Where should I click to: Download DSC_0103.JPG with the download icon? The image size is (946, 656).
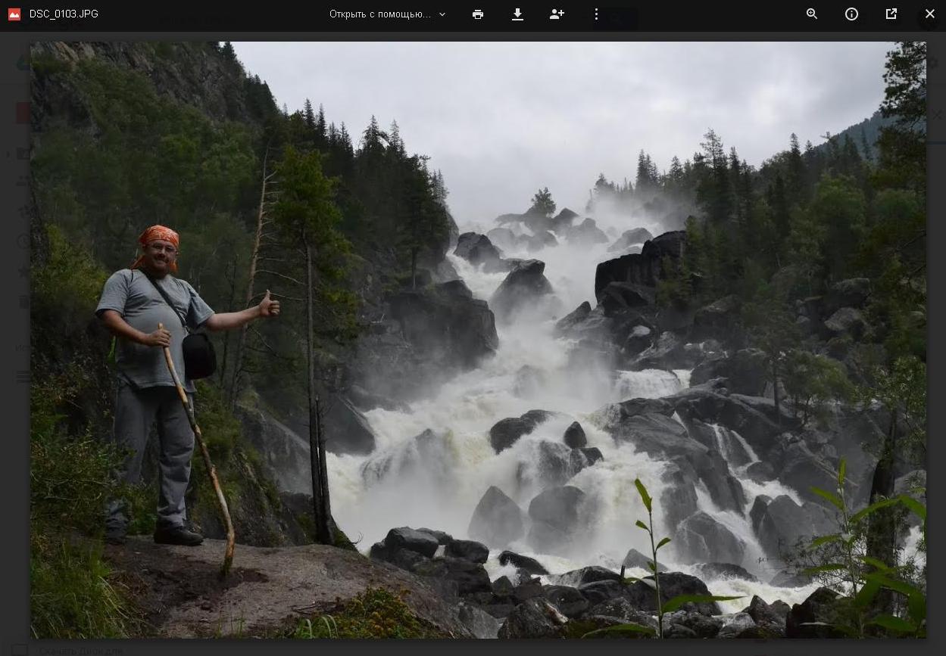pos(517,14)
